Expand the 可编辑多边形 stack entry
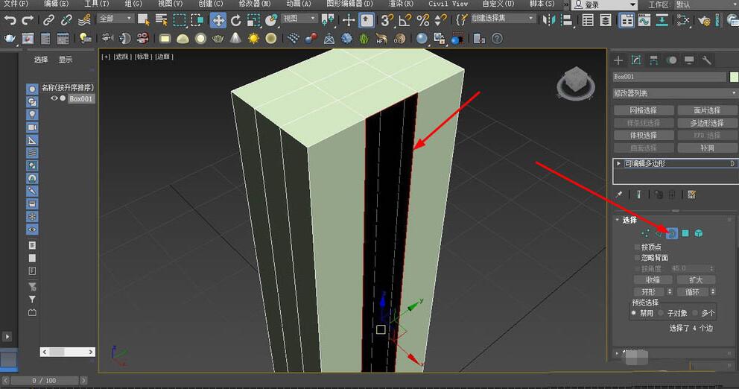The image size is (739, 389). pos(618,163)
